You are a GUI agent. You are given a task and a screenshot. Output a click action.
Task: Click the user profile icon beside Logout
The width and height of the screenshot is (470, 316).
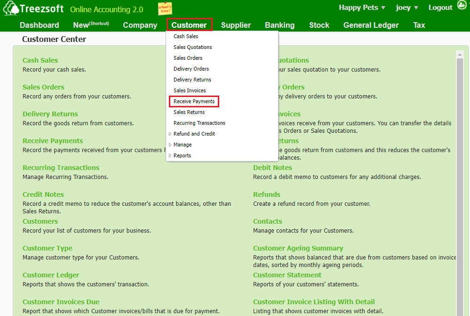pyautogui.click(x=462, y=6)
